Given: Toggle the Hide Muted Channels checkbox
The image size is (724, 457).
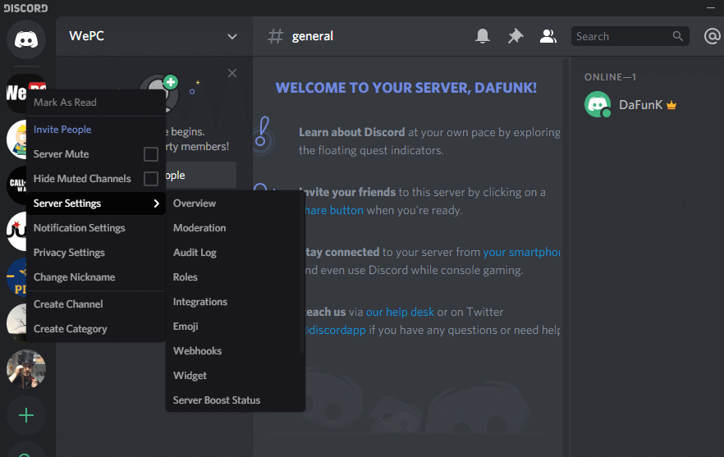Looking at the screenshot, I should pos(151,179).
